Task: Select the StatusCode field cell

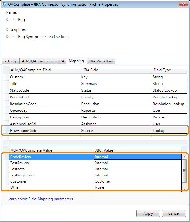Action: click(45, 90)
